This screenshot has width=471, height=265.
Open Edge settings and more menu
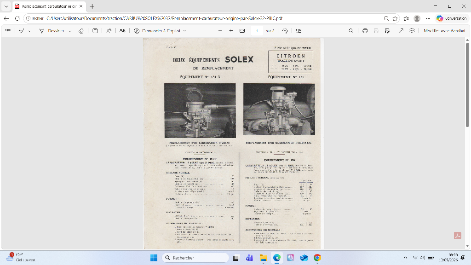[x=428, y=18]
